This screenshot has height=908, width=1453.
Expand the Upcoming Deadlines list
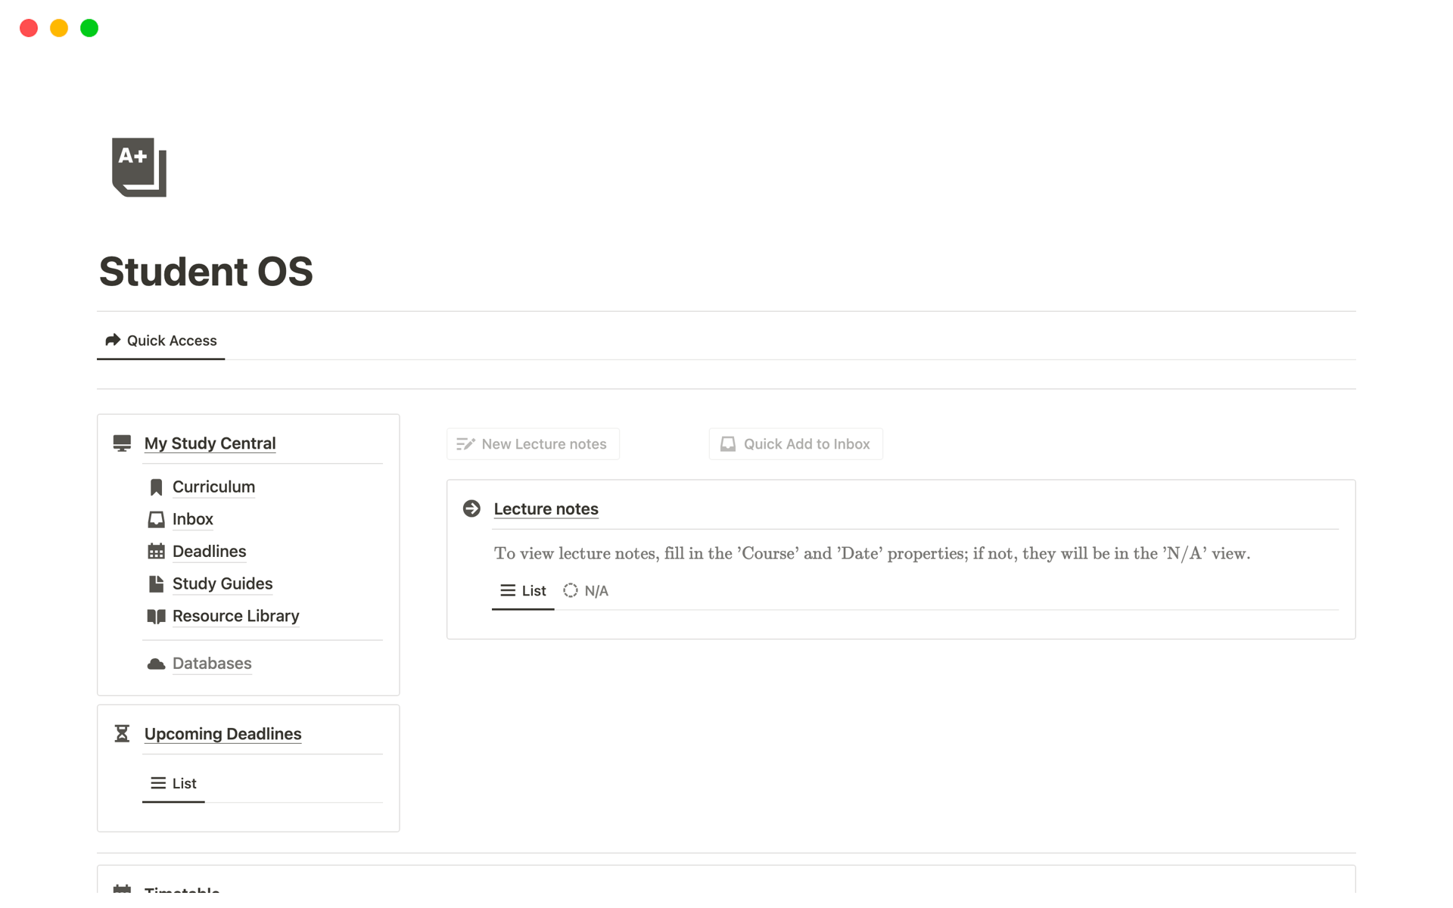click(183, 782)
